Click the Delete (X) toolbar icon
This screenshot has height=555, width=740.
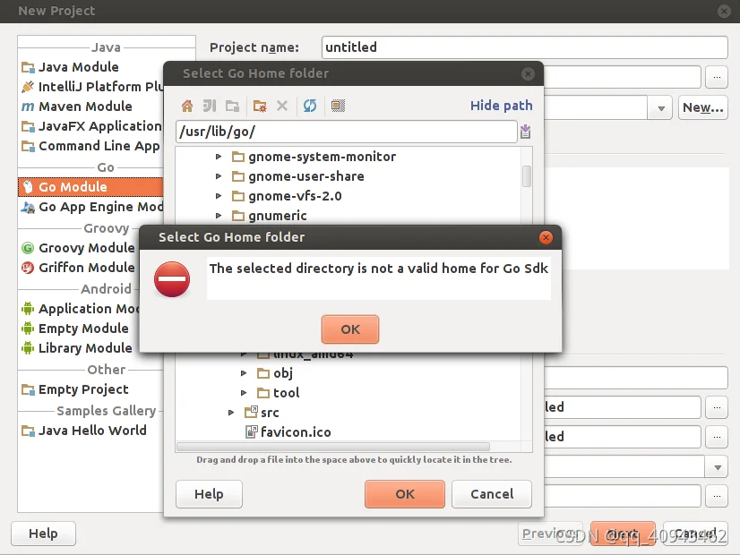(x=282, y=106)
